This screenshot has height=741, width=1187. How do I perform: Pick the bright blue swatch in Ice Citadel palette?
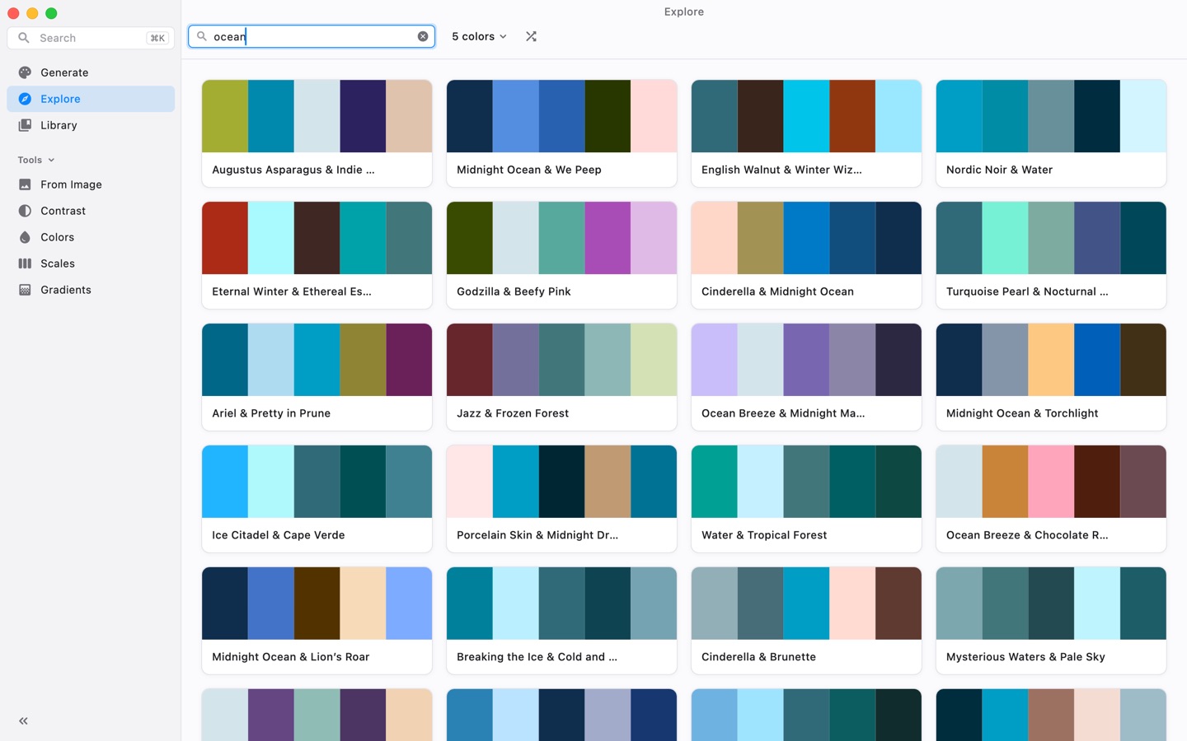click(x=225, y=482)
